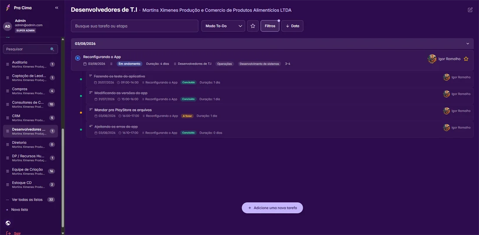Open the Equipe de Criação list
The image size is (479, 235).
pyautogui.click(x=30, y=171)
